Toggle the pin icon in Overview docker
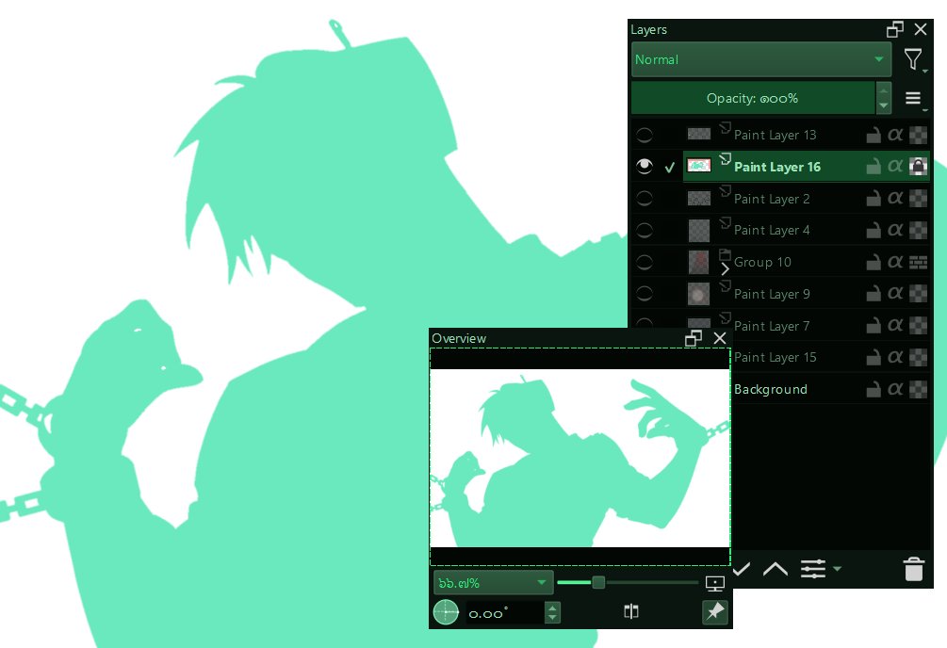947x648 pixels. [x=714, y=612]
